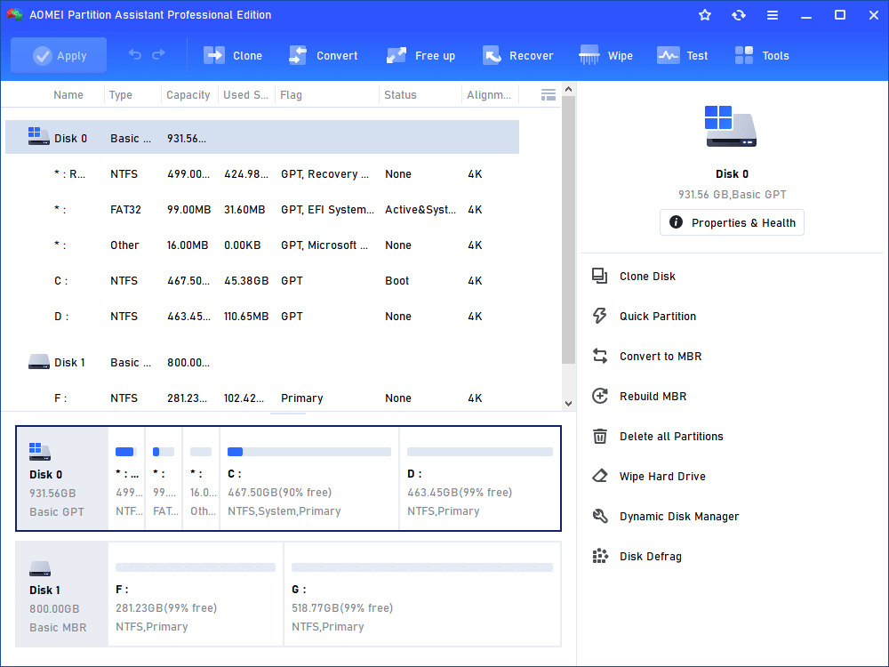Select the D: 463.45GB partition block
This screenshot has height=667, width=889.
[480, 478]
